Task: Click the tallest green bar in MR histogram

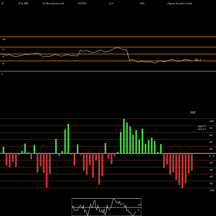Action: coord(124,136)
